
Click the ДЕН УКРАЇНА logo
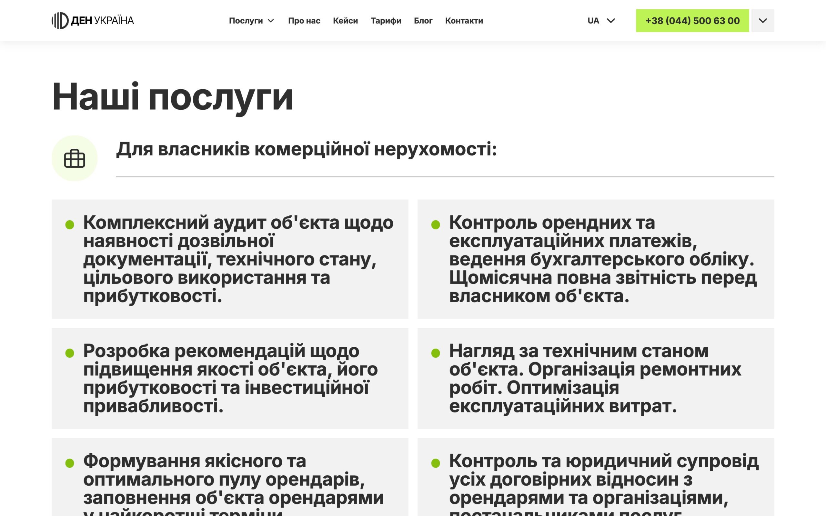click(93, 20)
